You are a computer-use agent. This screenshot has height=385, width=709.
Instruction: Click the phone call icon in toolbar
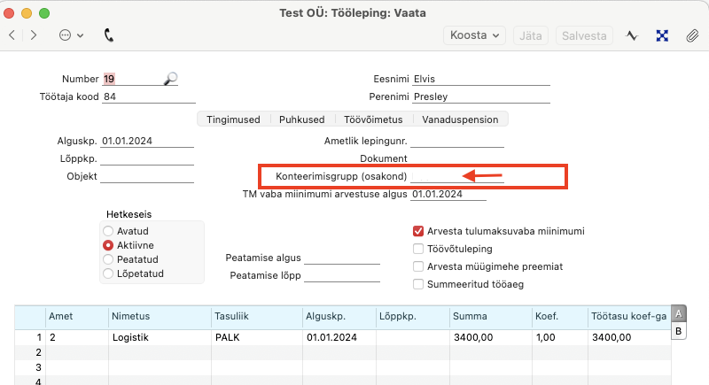point(109,35)
